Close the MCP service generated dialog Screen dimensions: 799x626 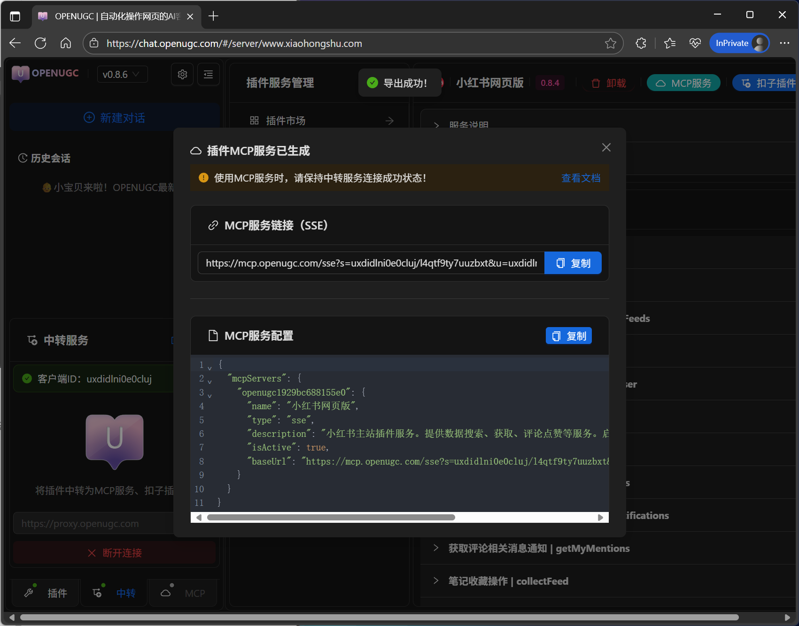606,147
